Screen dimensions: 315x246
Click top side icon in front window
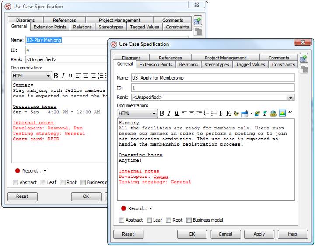304,59
